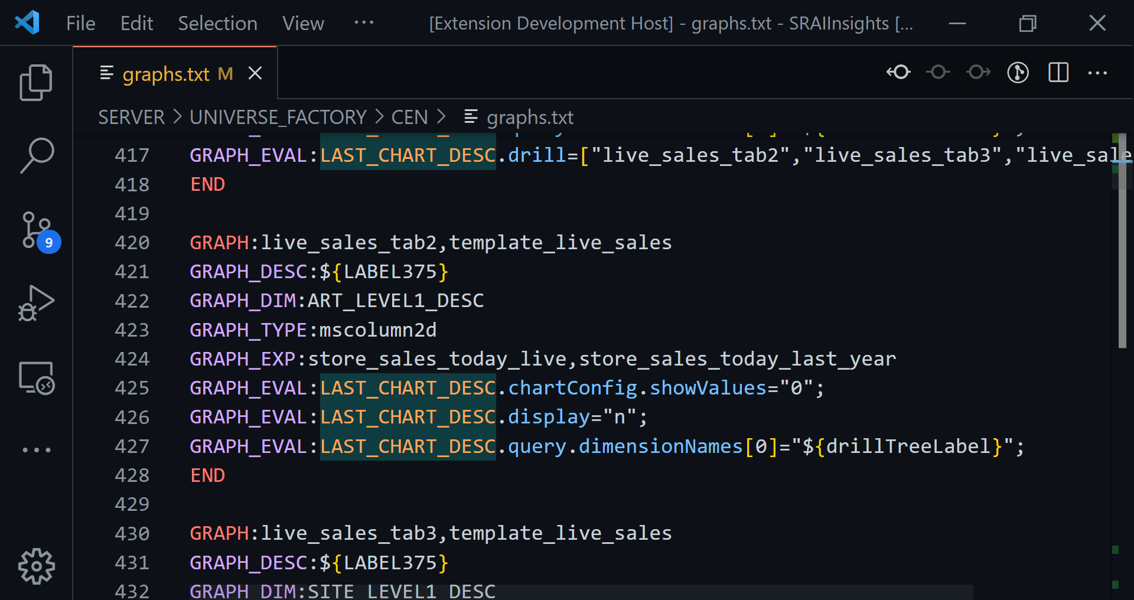Screen dimensions: 1134x600
Task: Click the middle commit navigation icon
Action: 938,73
